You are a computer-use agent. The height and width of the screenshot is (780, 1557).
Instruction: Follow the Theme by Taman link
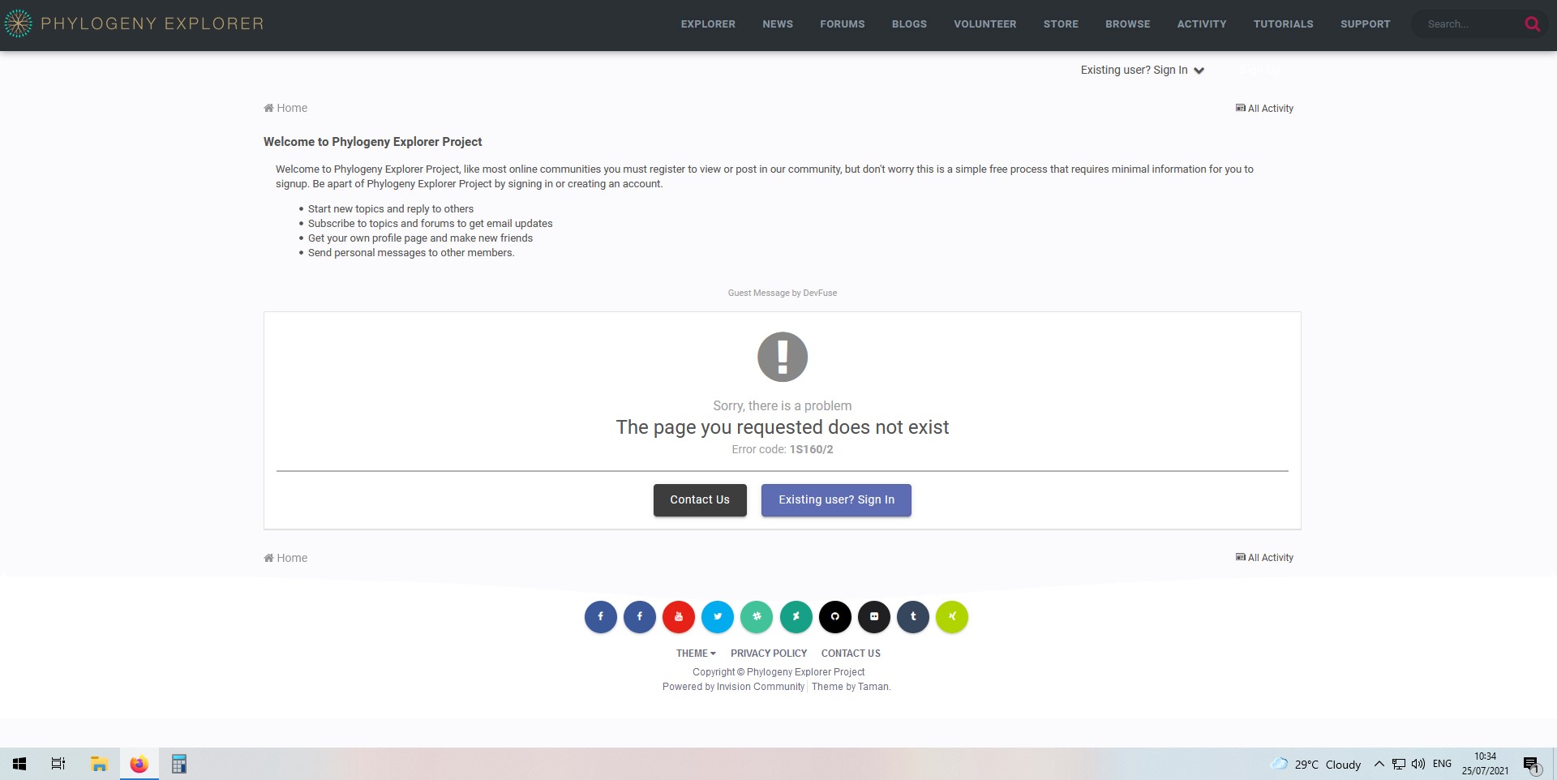point(851,687)
